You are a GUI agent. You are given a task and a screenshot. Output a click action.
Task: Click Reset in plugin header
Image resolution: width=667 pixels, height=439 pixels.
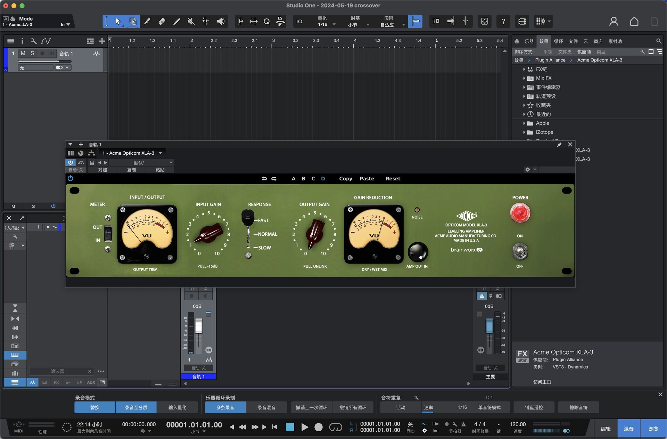(393, 179)
